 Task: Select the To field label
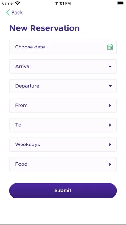pyautogui.click(x=18, y=125)
